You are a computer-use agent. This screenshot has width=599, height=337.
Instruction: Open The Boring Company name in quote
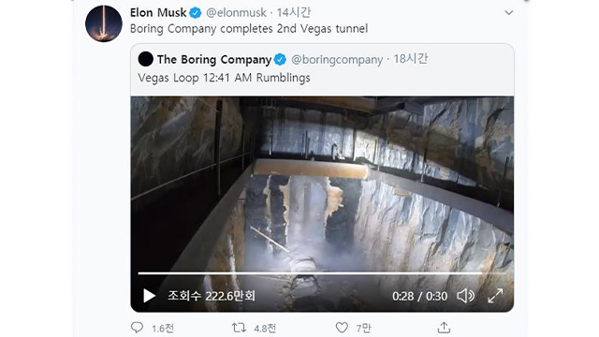coord(214,60)
